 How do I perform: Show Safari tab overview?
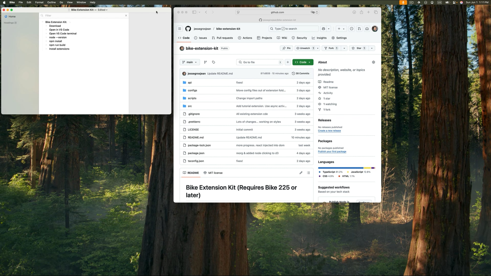[x=376, y=12]
